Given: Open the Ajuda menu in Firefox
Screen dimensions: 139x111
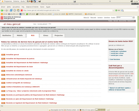Looking at the screenshot, I should (x=48, y=7).
